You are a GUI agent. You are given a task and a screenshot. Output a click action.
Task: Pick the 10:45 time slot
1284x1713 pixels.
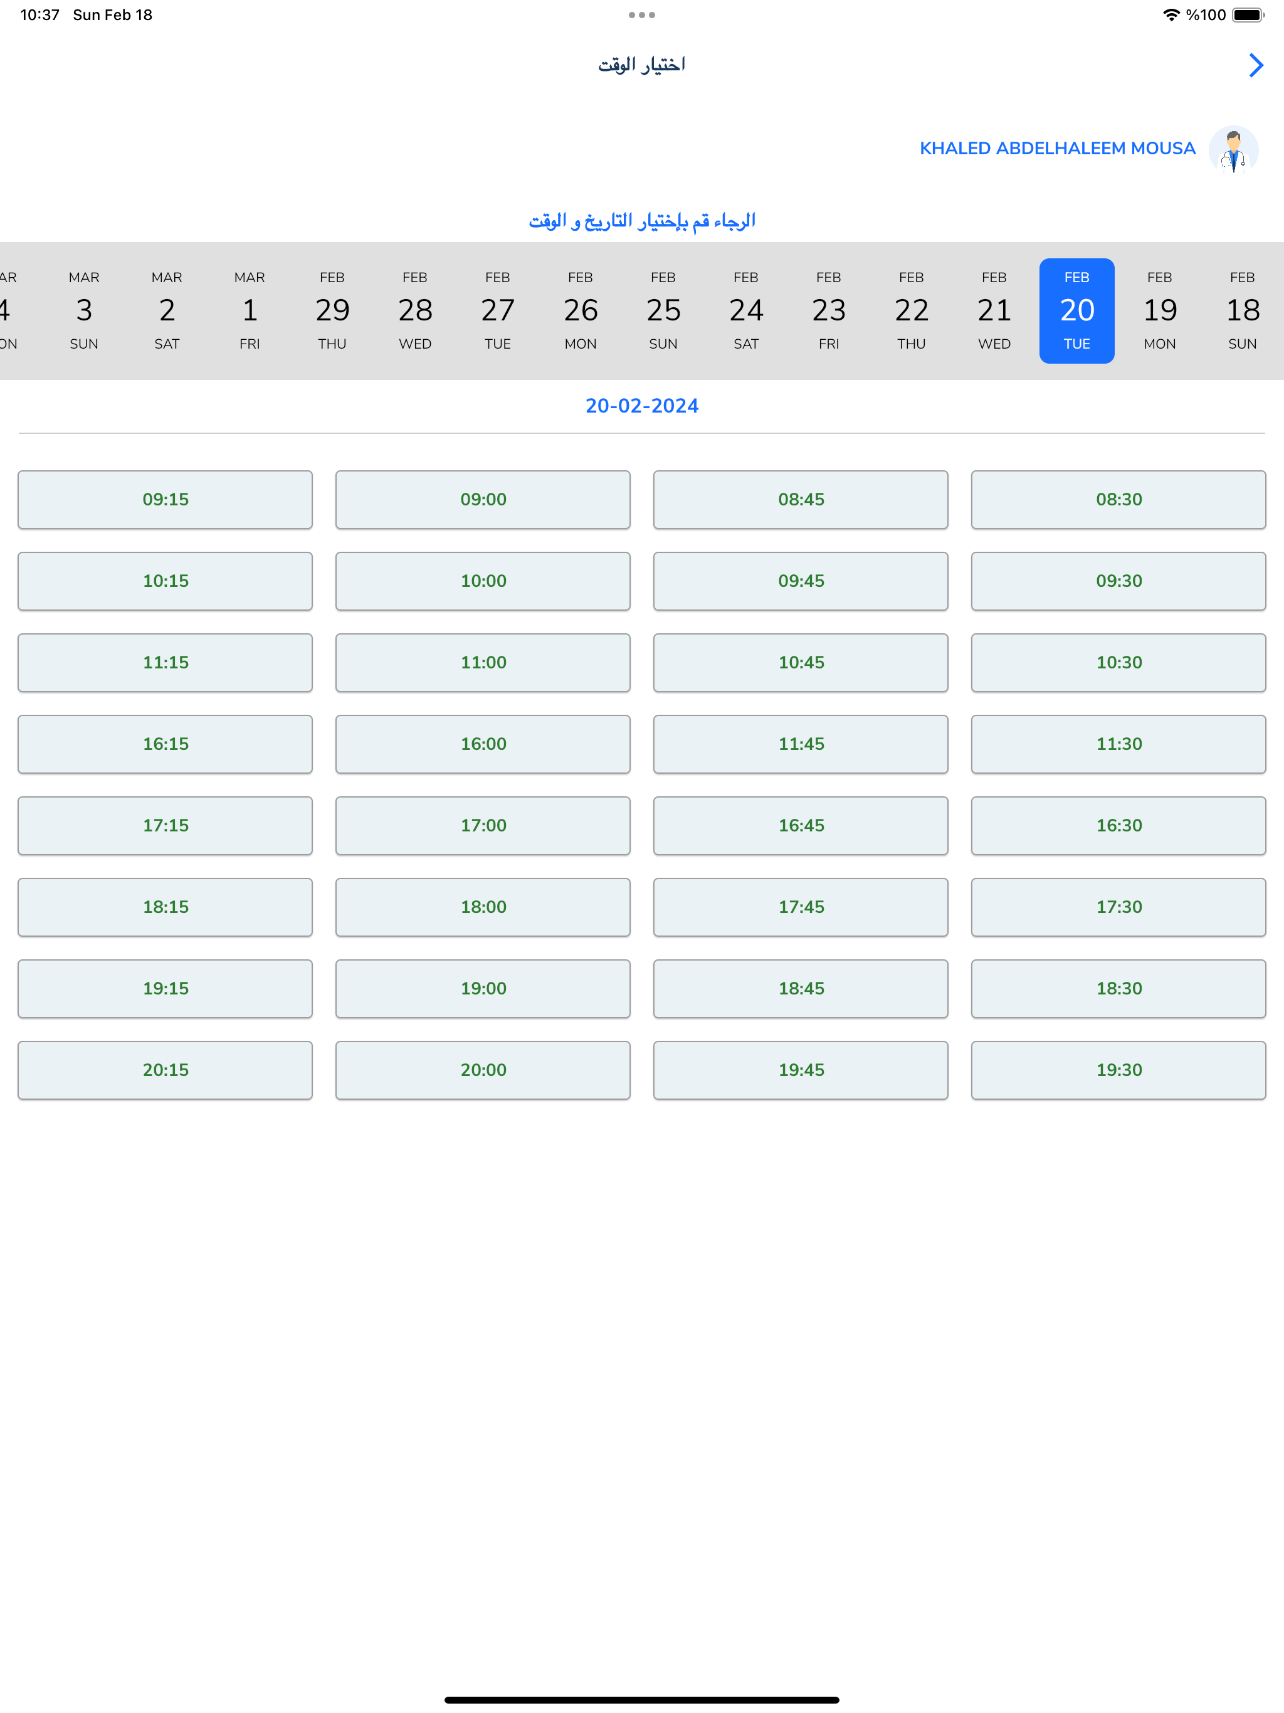click(x=801, y=663)
